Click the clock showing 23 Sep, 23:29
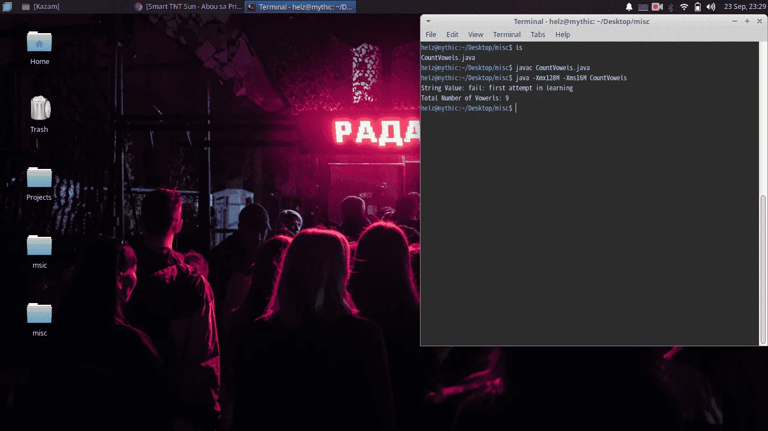The height and width of the screenshot is (431, 768). [x=746, y=7]
